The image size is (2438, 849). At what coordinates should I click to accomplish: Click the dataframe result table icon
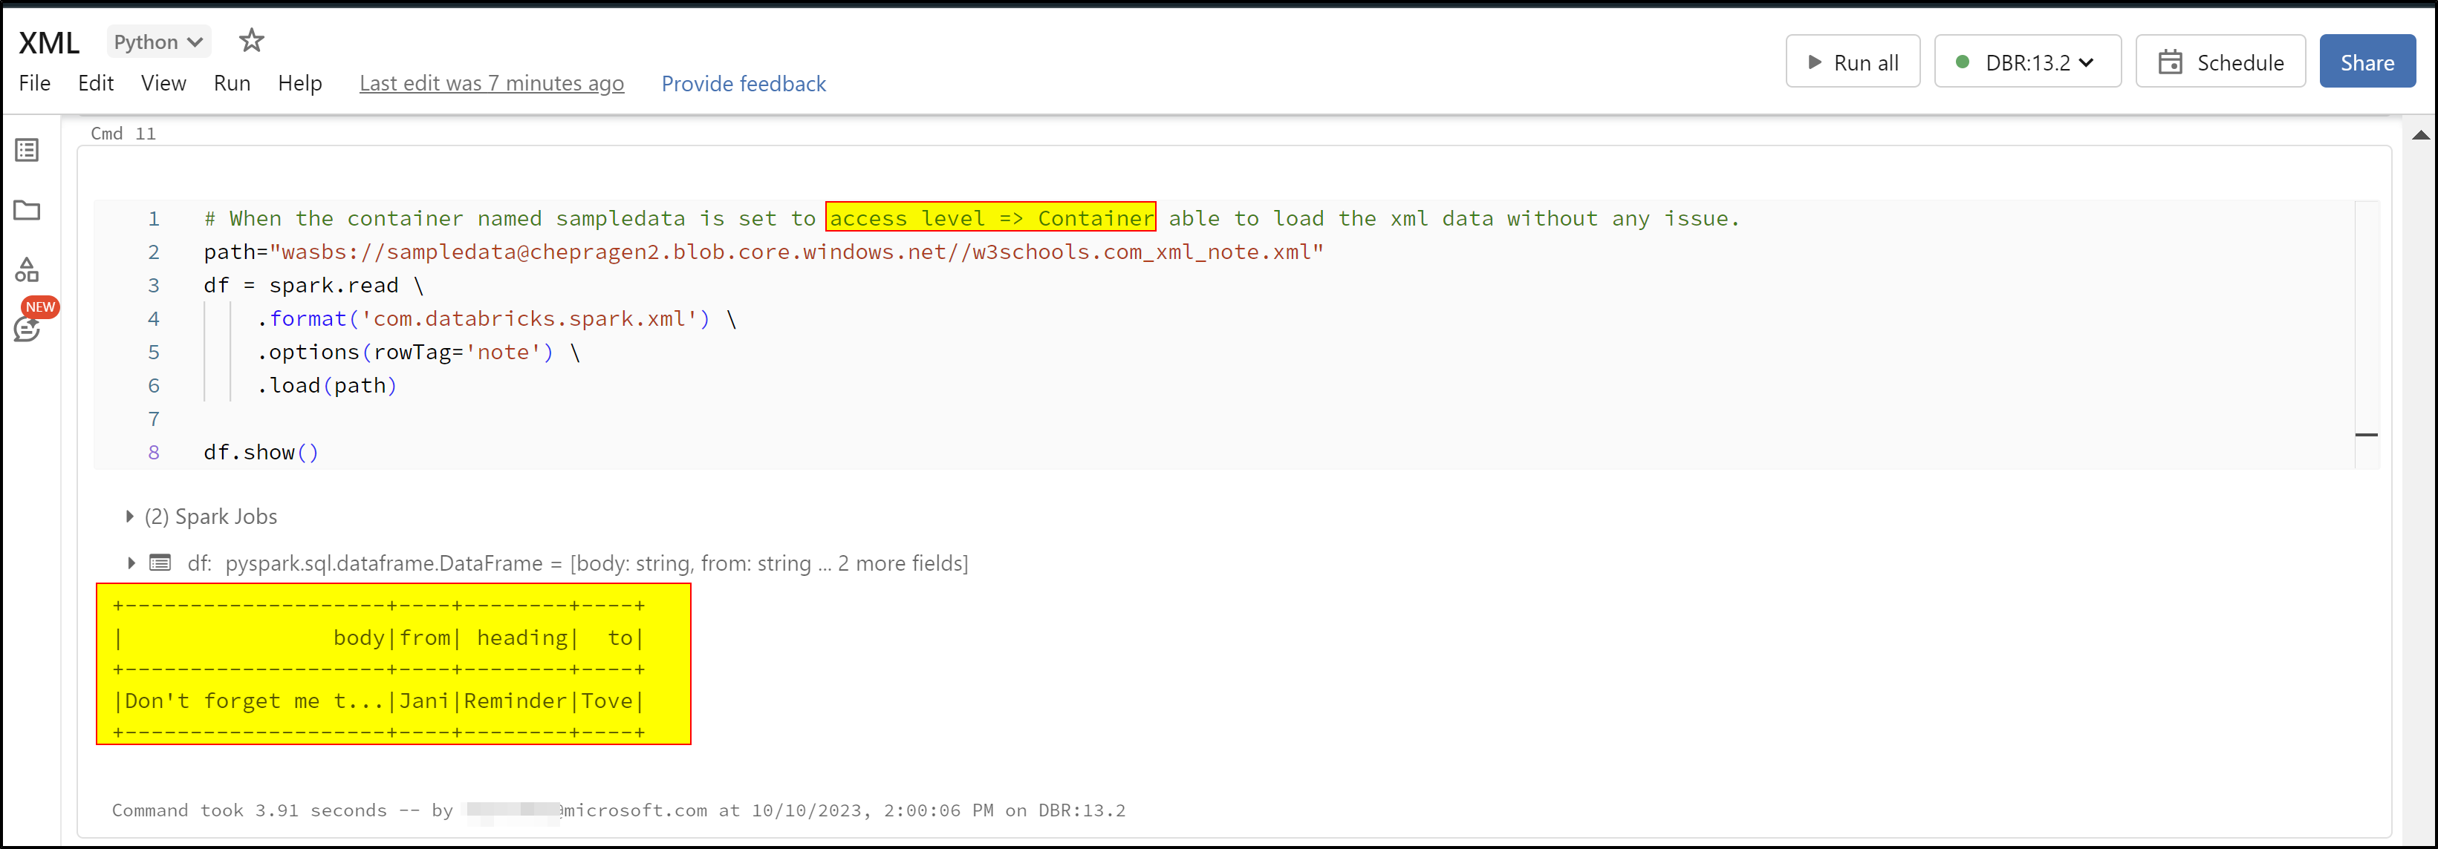pos(161,563)
